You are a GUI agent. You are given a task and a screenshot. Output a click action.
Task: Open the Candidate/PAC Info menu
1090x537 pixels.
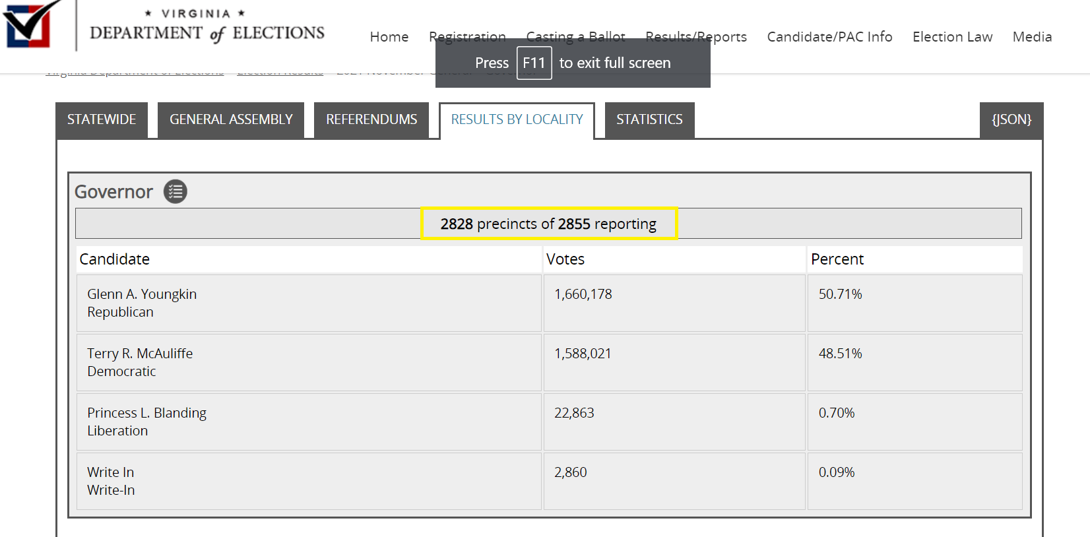coord(829,37)
